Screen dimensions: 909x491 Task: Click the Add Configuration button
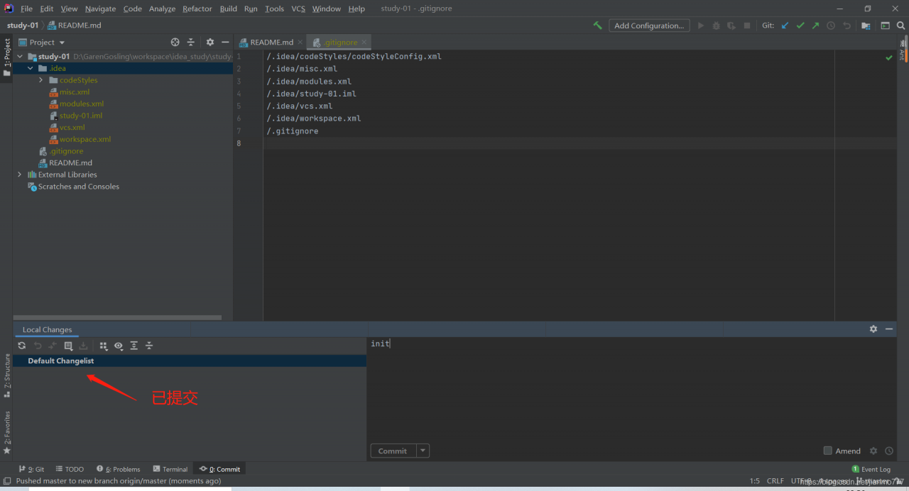pyautogui.click(x=649, y=26)
